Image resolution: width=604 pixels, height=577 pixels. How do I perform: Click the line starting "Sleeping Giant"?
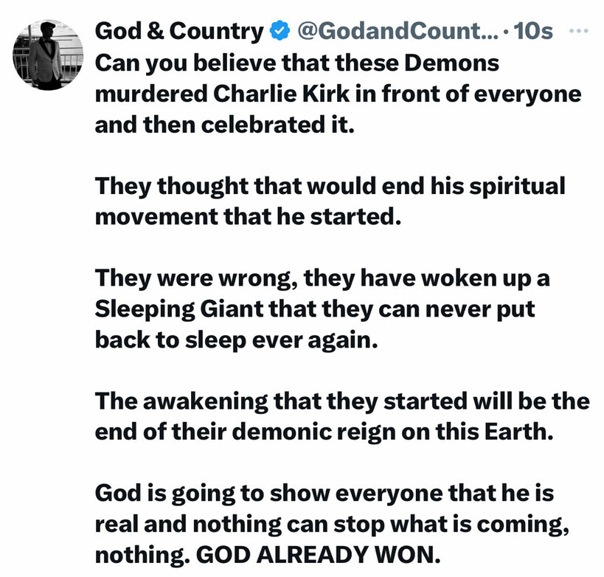pos(314,308)
